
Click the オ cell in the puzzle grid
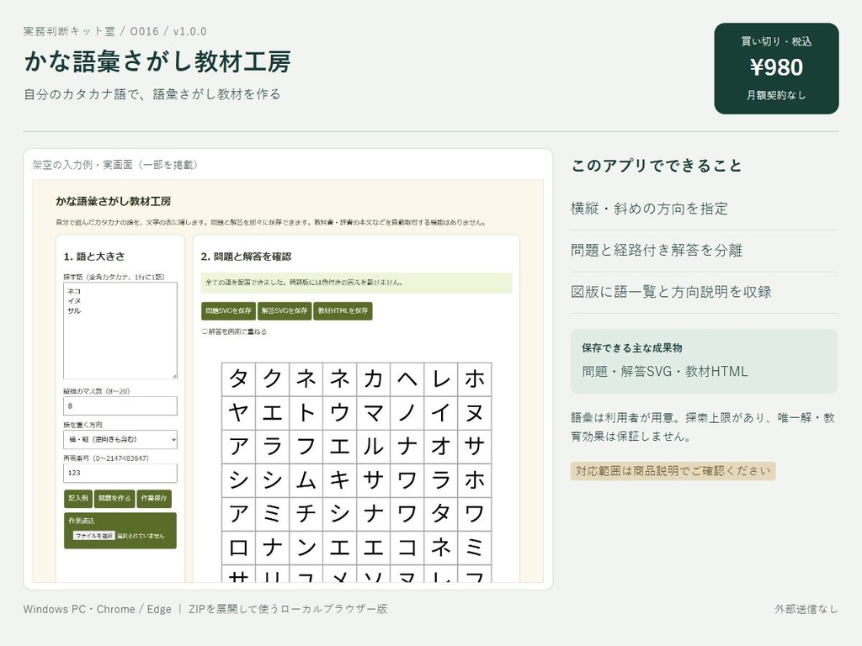point(441,446)
